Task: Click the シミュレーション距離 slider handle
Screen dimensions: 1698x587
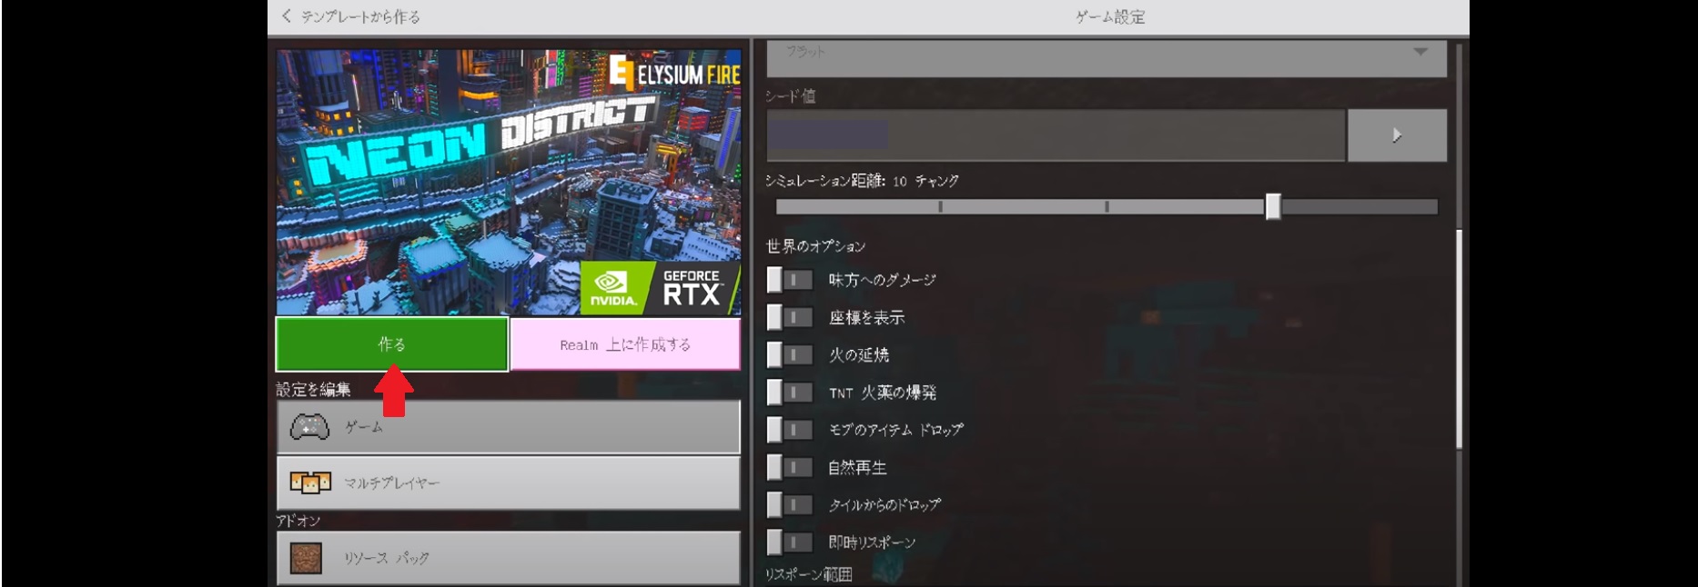Action: (1273, 207)
